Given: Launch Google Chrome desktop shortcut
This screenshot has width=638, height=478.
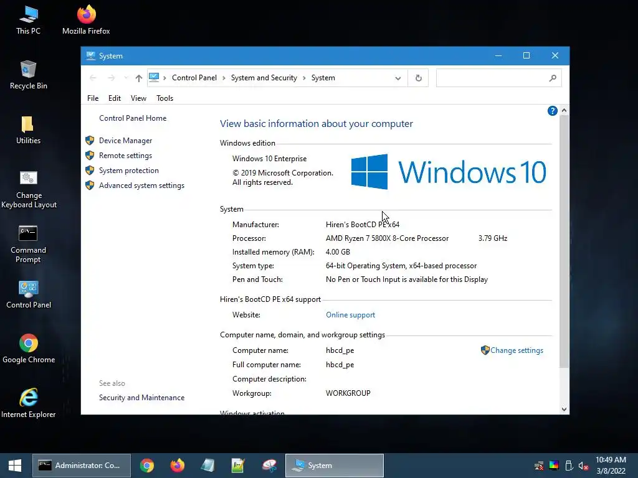Looking at the screenshot, I should pos(29,349).
